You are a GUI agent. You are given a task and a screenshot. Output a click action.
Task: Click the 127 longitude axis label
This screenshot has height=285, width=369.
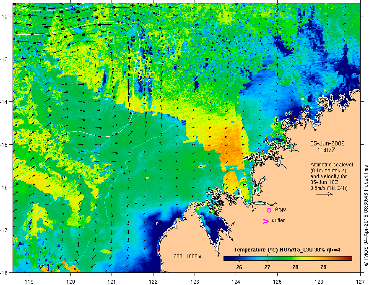click(360, 282)
